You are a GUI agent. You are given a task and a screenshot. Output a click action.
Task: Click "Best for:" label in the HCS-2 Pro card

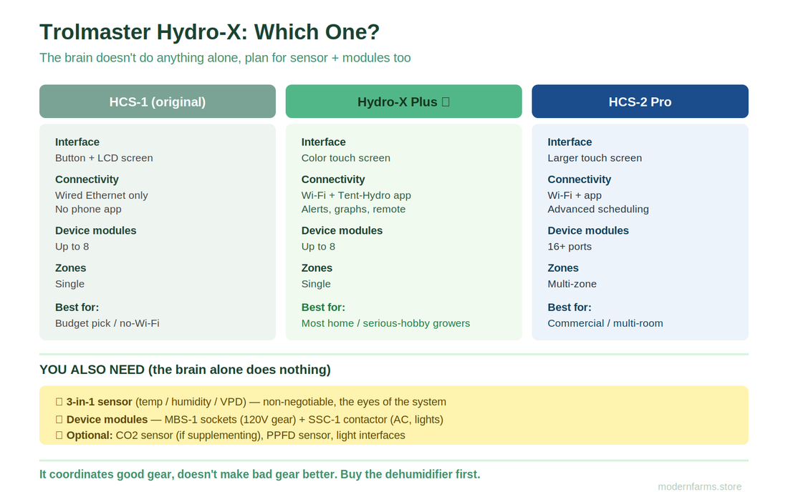pos(570,307)
